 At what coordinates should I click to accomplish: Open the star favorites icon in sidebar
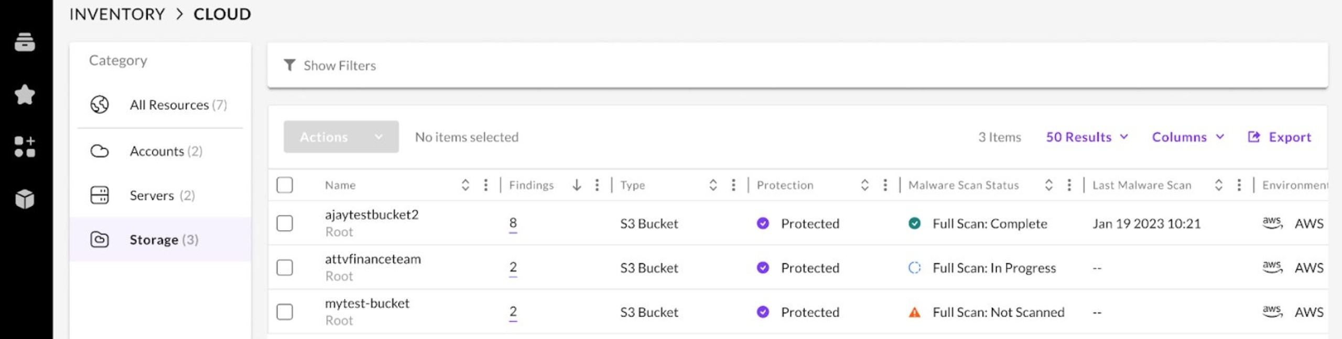coord(25,95)
